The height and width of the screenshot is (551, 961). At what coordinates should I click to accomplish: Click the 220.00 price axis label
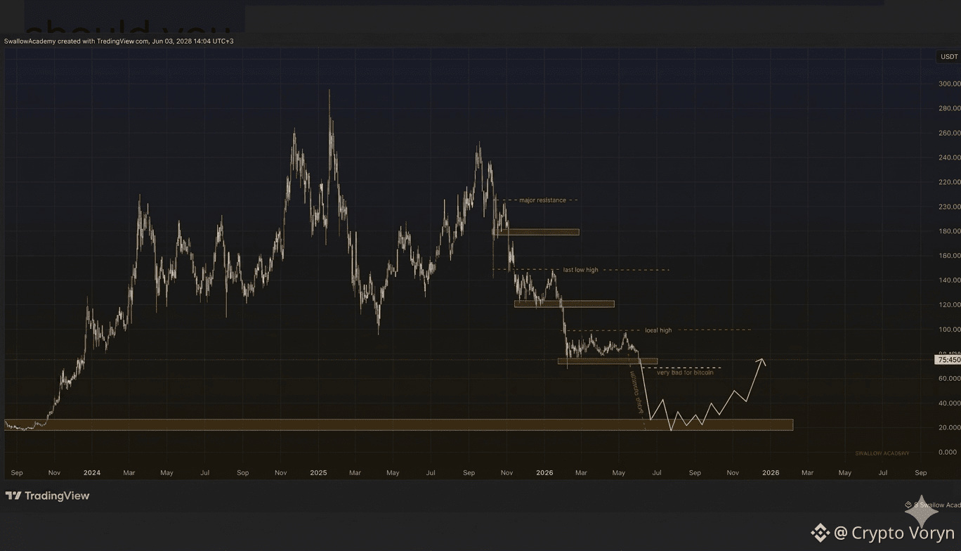point(949,182)
